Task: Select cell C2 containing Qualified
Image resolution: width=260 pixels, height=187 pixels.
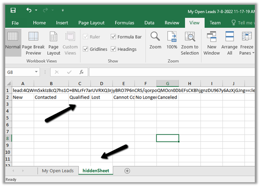Action: [x=79, y=97]
